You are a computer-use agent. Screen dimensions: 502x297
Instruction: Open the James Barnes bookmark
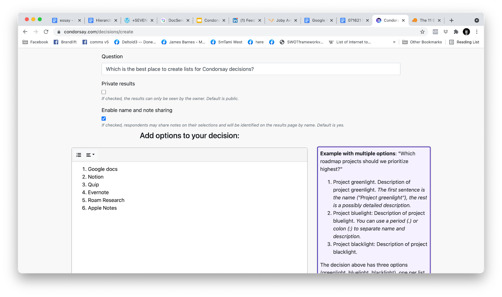tap(184, 42)
